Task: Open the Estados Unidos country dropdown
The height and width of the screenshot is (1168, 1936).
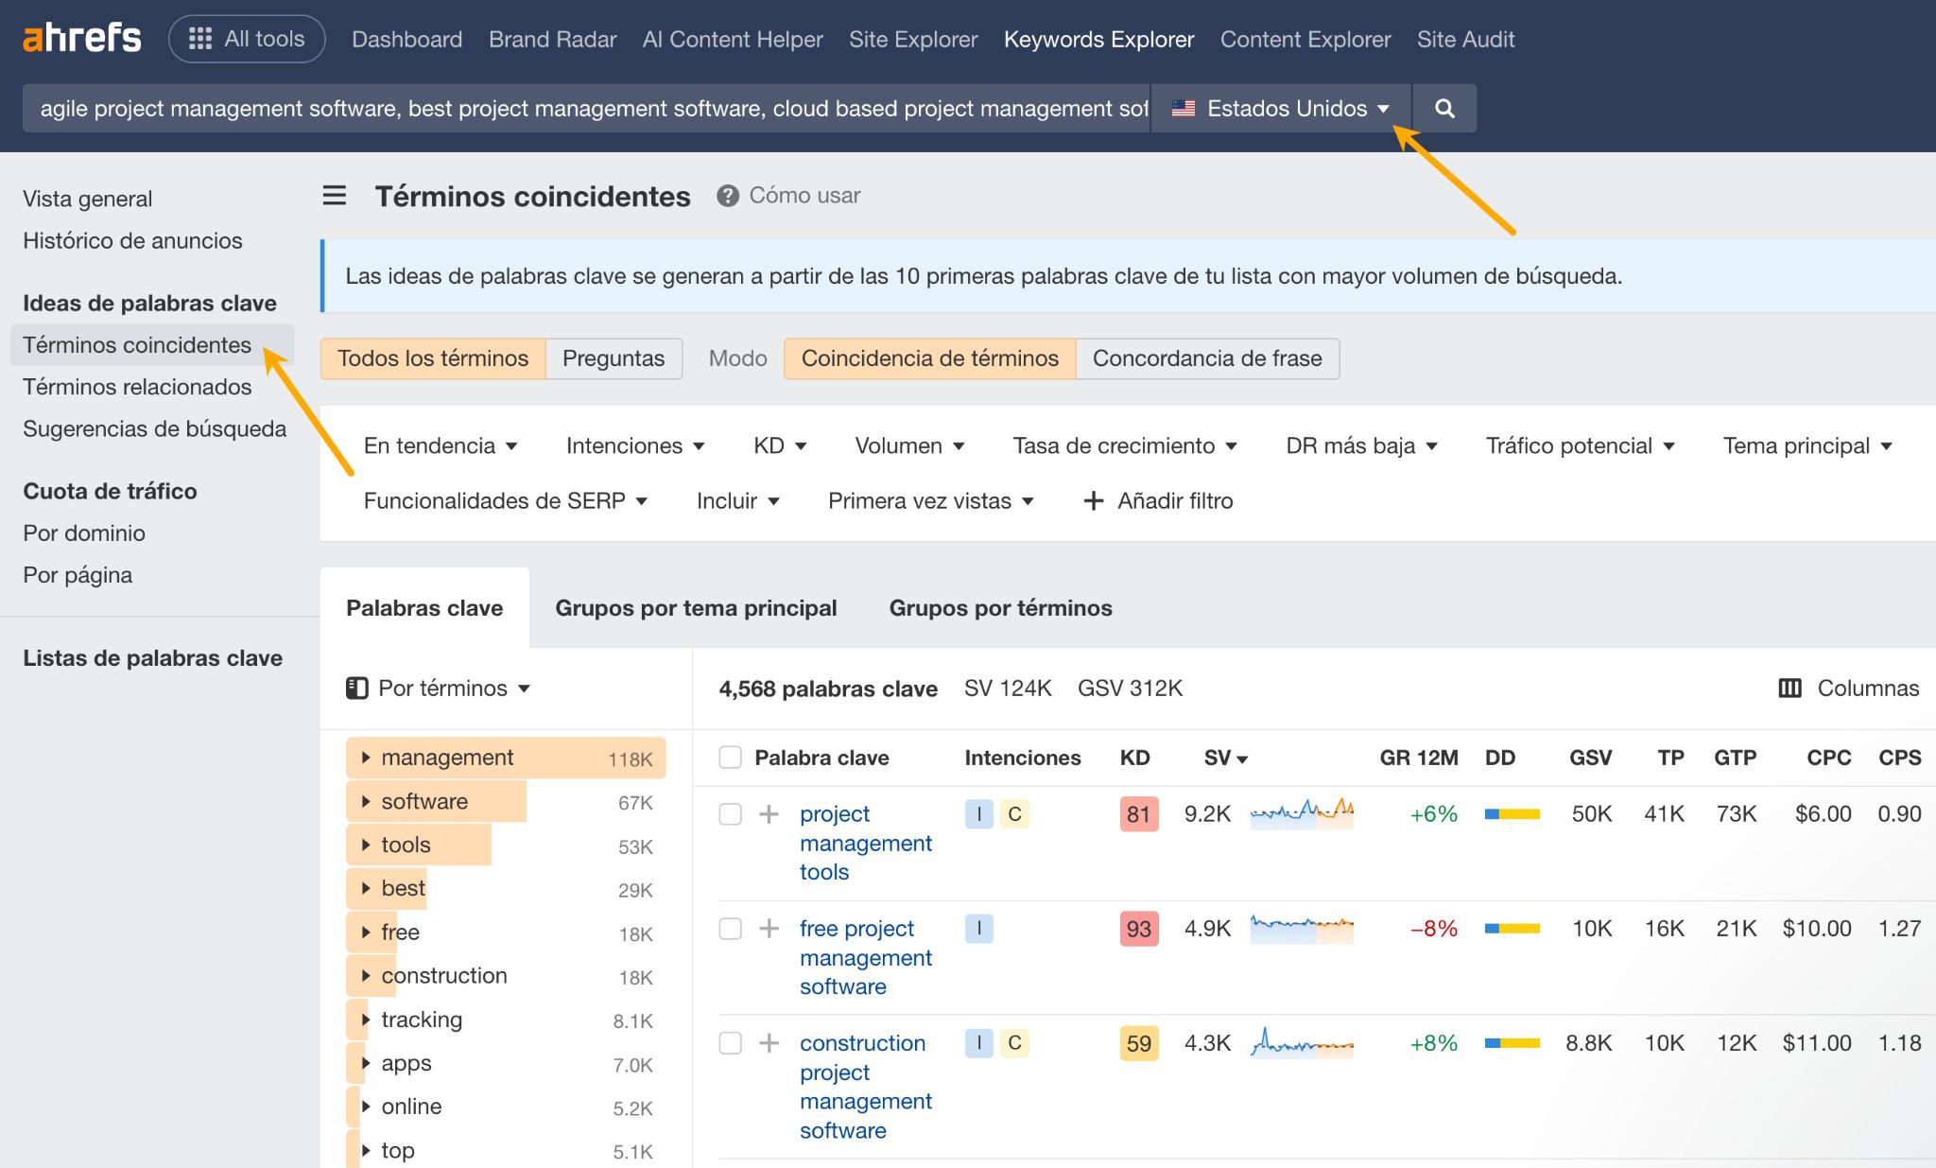Action: coord(1280,107)
